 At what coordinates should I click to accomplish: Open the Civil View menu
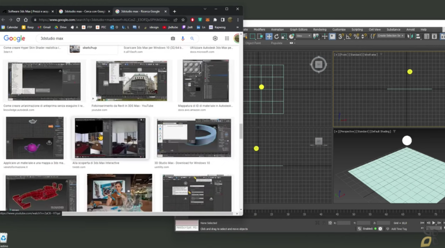pos(375,30)
